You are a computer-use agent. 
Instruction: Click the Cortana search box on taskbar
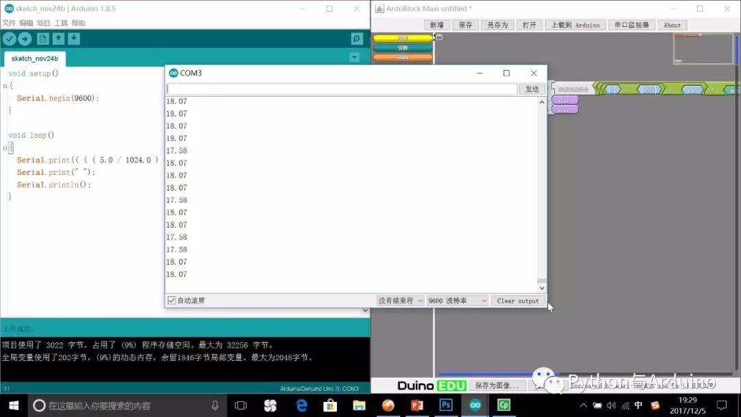coord(127,405)
